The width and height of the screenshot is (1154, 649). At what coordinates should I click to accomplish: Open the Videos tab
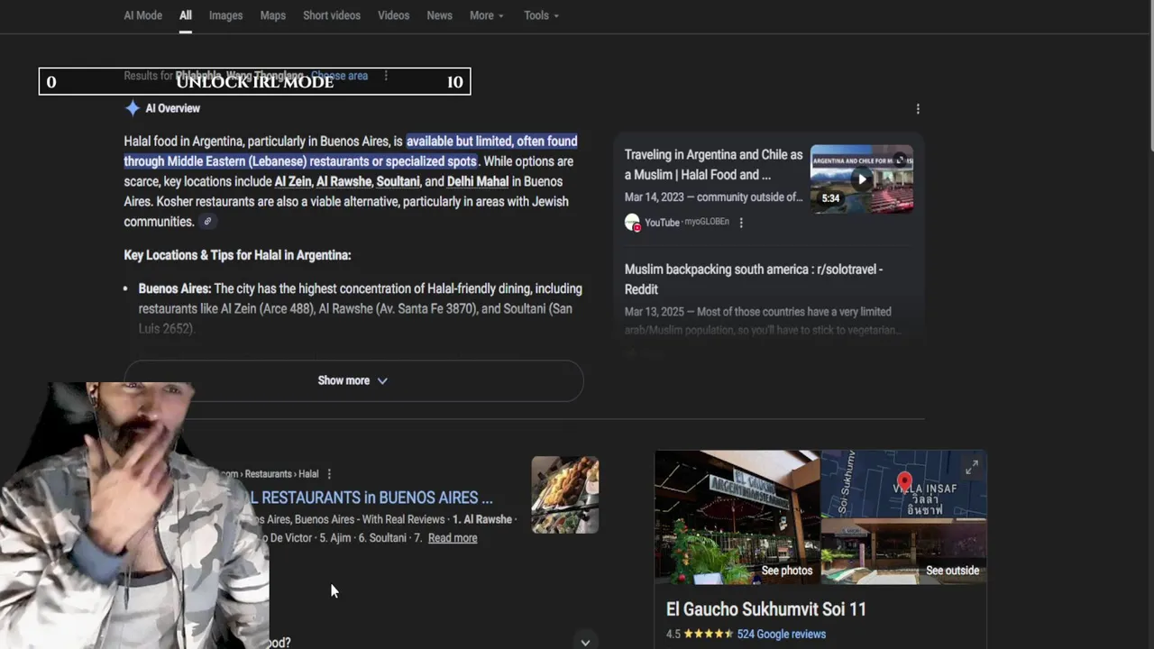pyautogui.click(x=393, y=15)
